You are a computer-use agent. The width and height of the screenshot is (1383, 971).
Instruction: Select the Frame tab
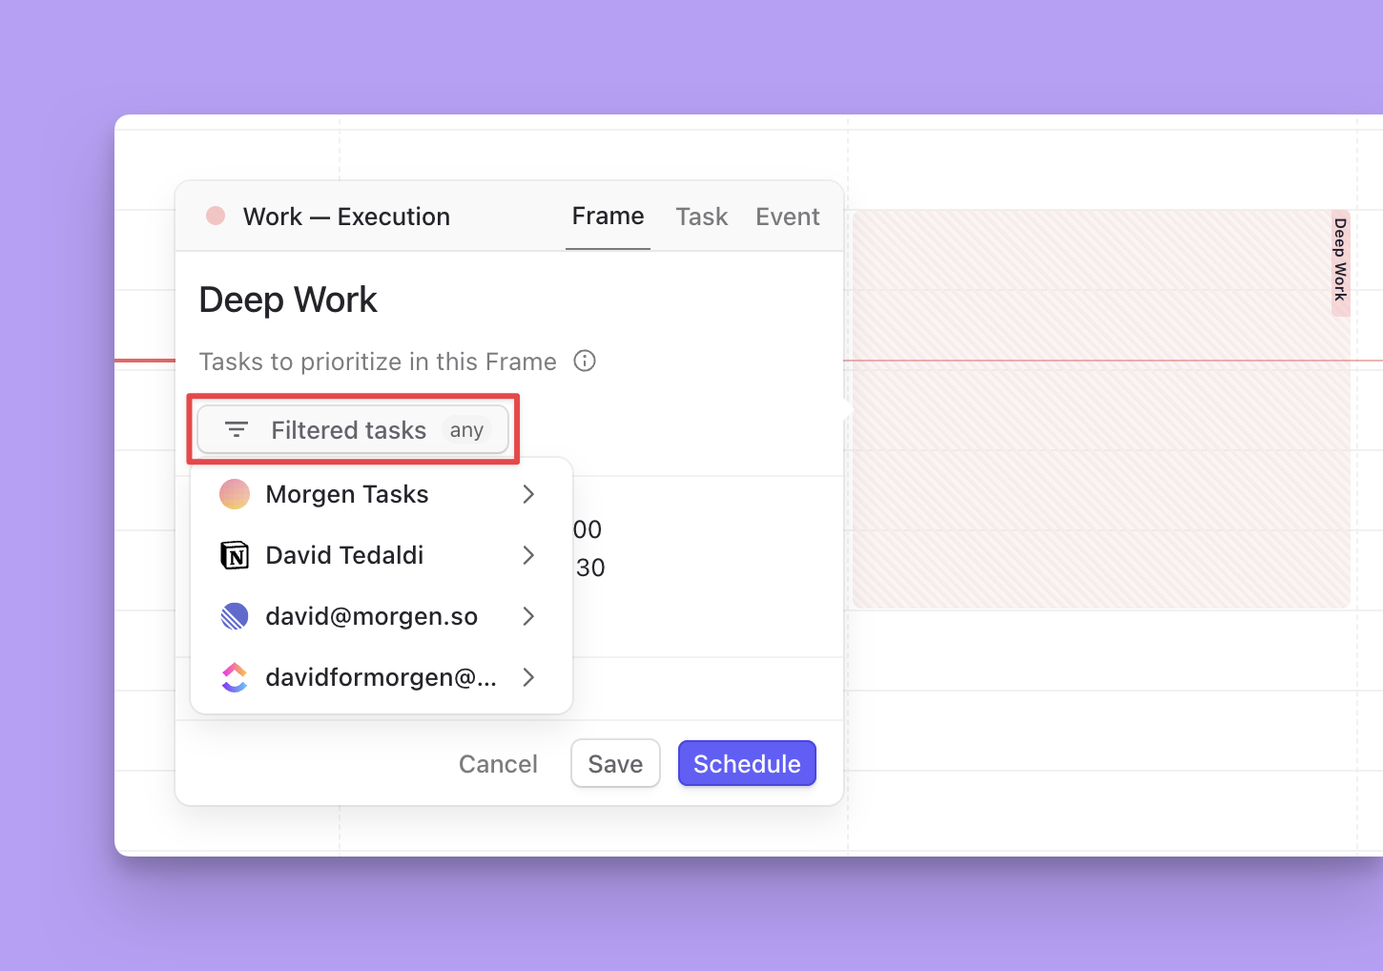608,217
